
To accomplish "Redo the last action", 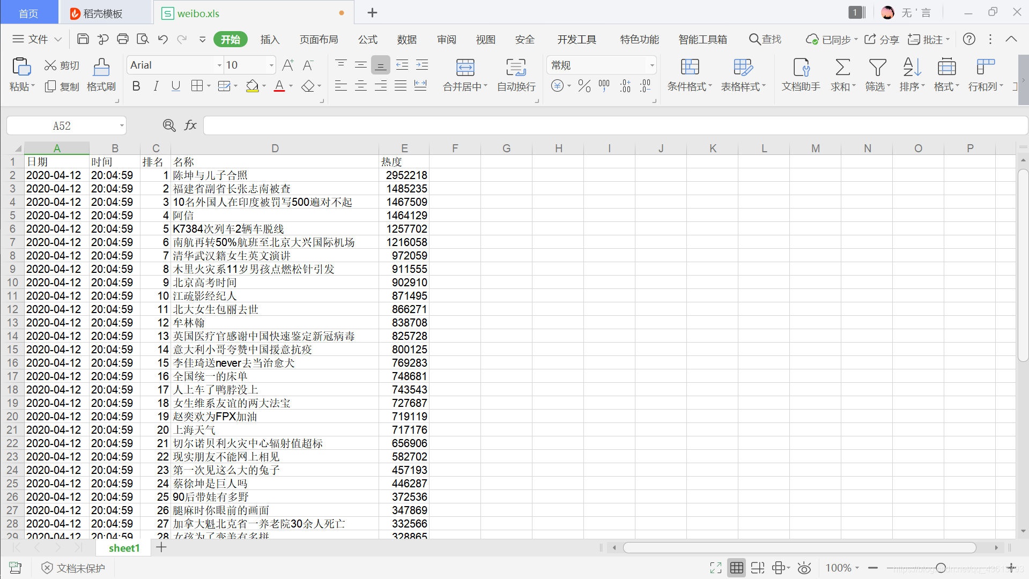I will coord(182,39).
